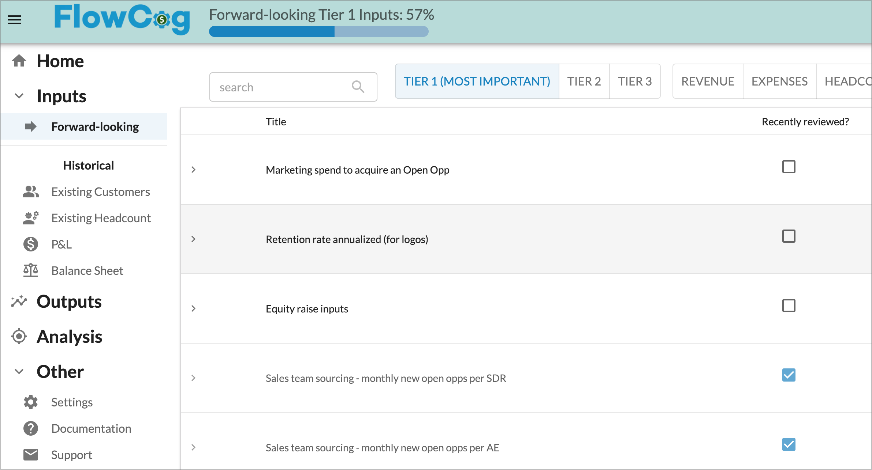Click the Tier 1 Inputs progress bar

point(318,31)
